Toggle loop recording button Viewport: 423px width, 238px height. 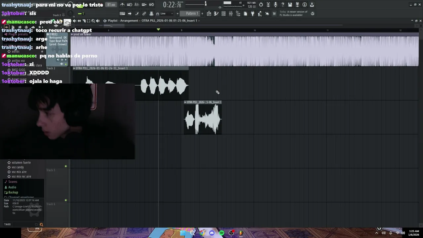(x=151, y=5)
